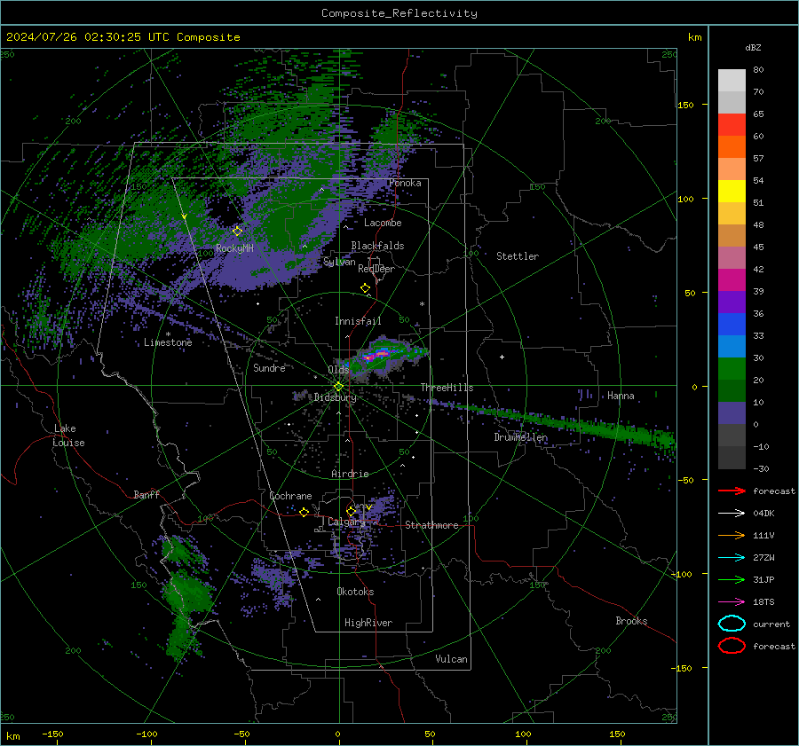Click the red forecast arrow in legend

coord(732,491)
